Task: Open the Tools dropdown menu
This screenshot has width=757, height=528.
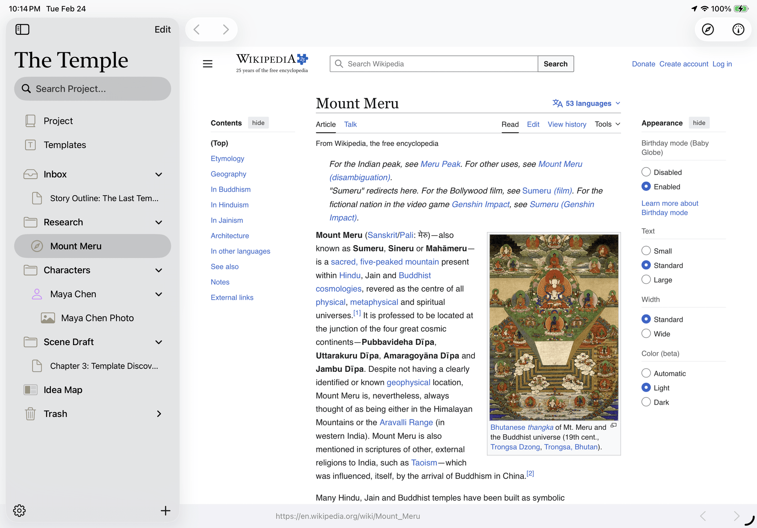Action: 607,124
